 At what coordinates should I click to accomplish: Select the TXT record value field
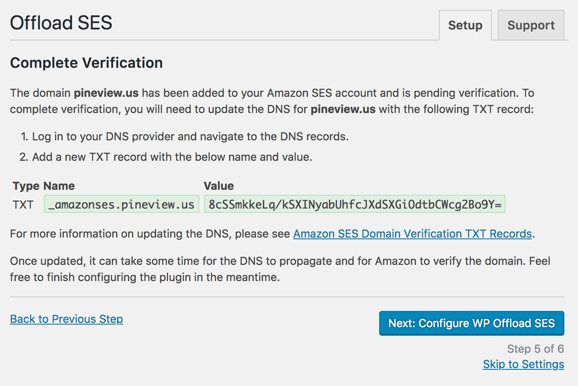(x=354, y=205)
